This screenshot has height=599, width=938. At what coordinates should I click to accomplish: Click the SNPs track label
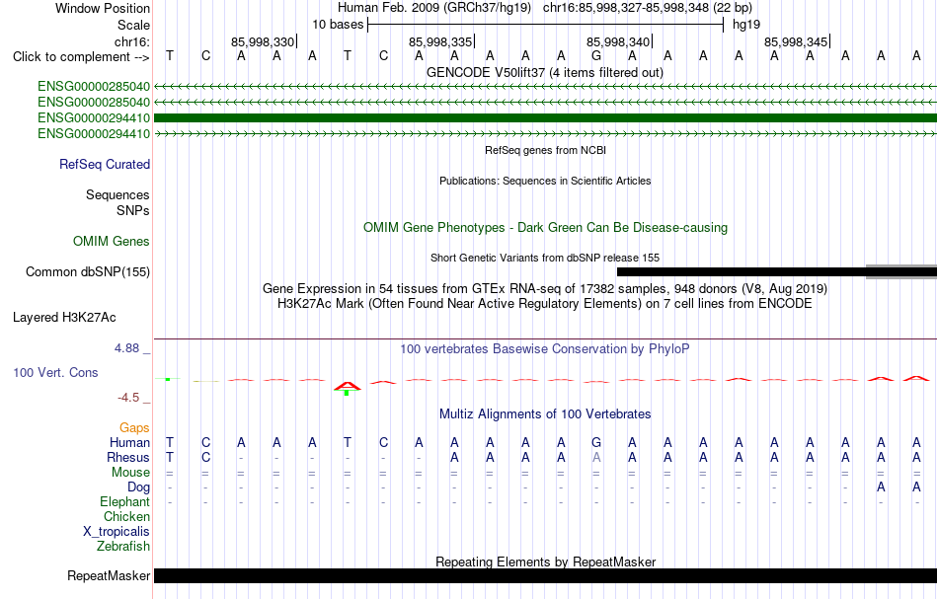click(x=133, y=210)
